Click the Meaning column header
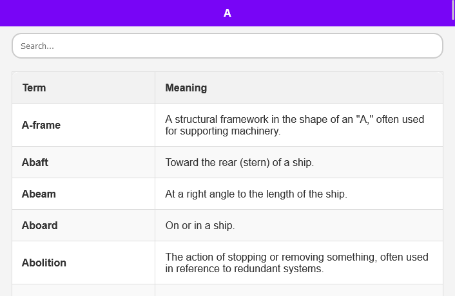 point(186,88)
